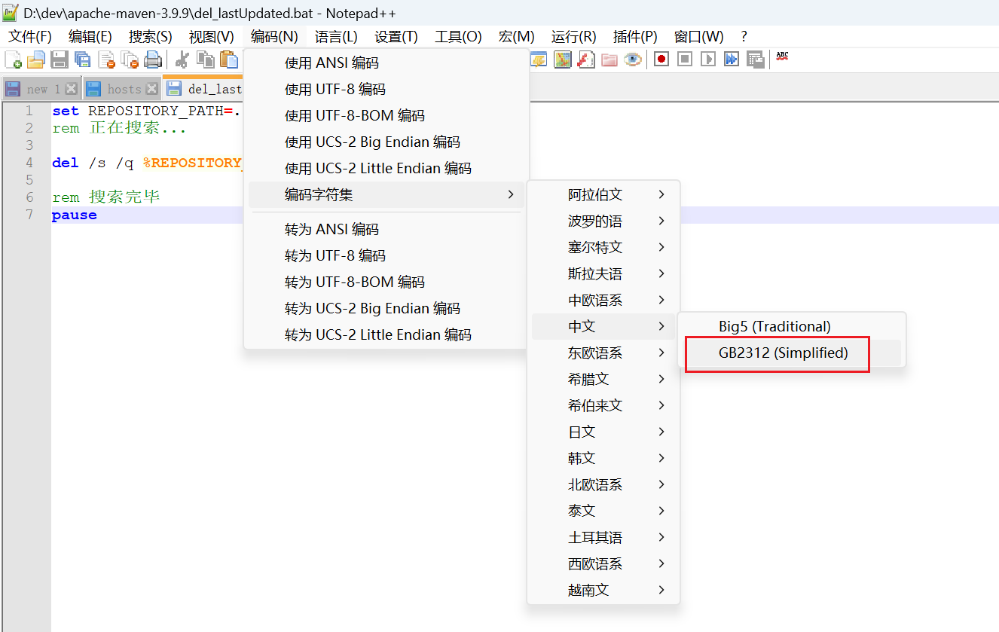Choose Big5 (Traditional) encoding
The width and height of the screenshot is (999, 632).
point(776,326)
